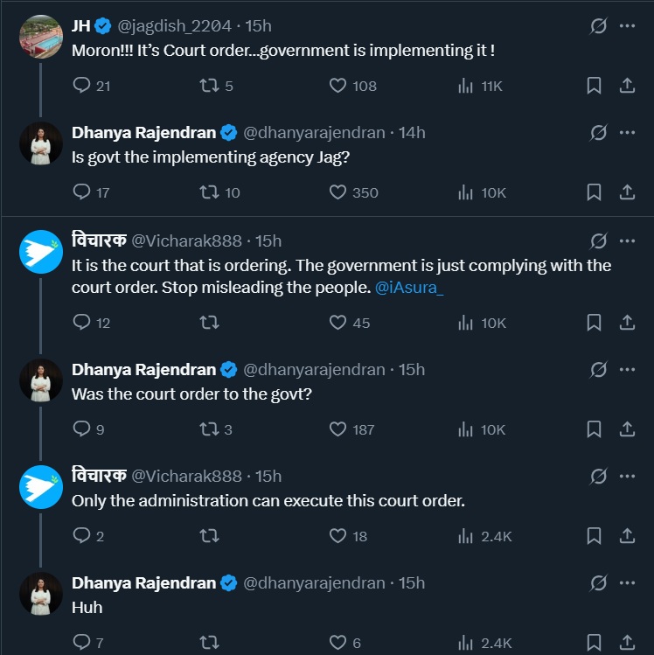Open more menu on "Stop misleading" tweet
654x655 pixels.
[627, 240]
